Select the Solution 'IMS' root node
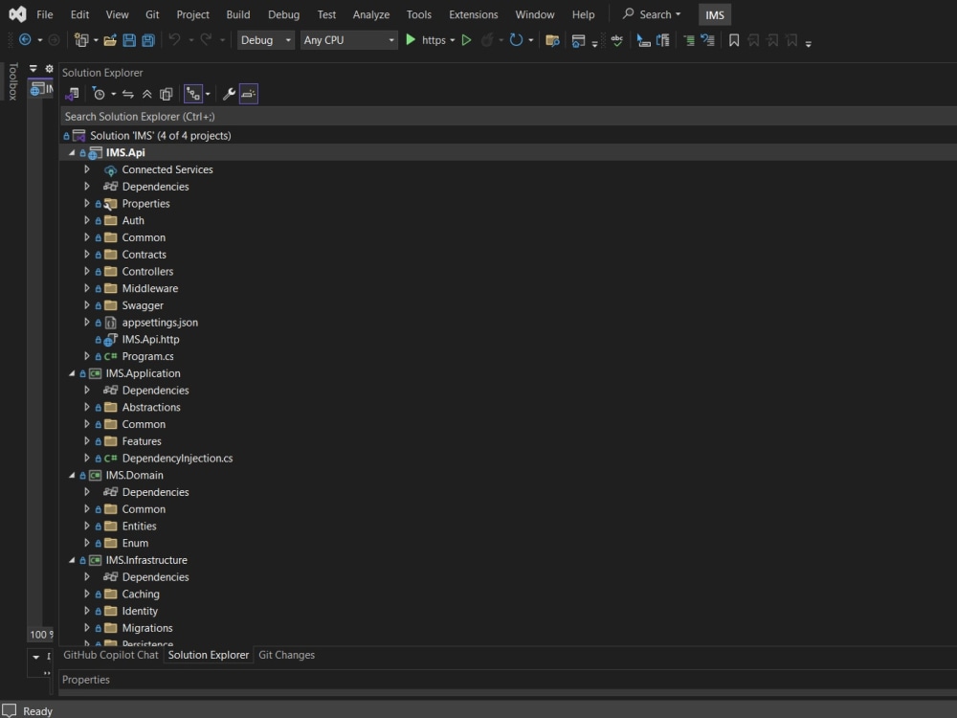The height and width of the screenshot is (718, 957). pos(161,136)
